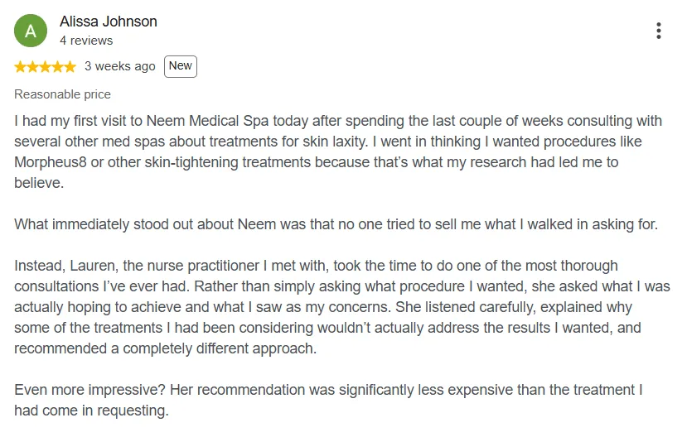The image size is (687, 437).
Task: Click the word 'believe.' ending first paragraph
Action: coord(39,183)
